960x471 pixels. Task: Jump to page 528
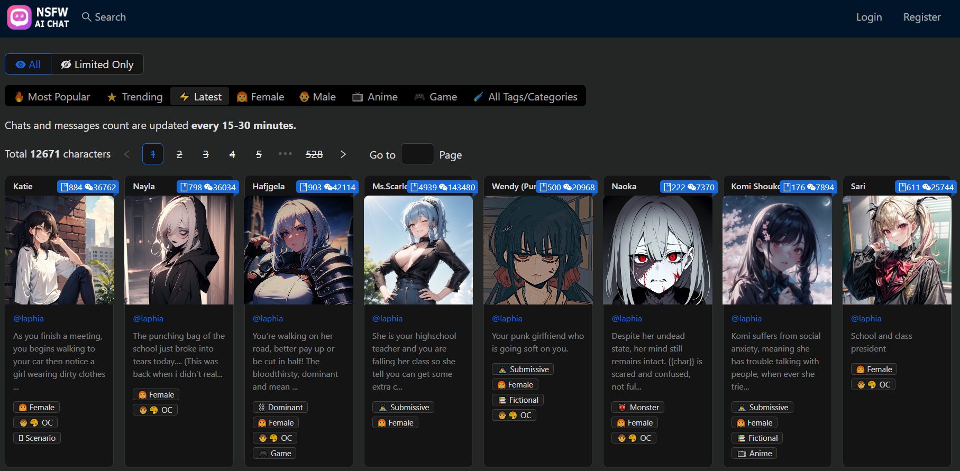[x=314, y=154]
